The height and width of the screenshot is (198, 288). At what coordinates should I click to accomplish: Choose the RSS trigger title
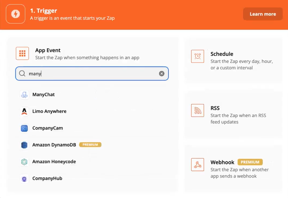[x=215, y=108]
